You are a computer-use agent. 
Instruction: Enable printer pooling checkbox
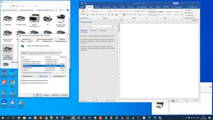21,83
